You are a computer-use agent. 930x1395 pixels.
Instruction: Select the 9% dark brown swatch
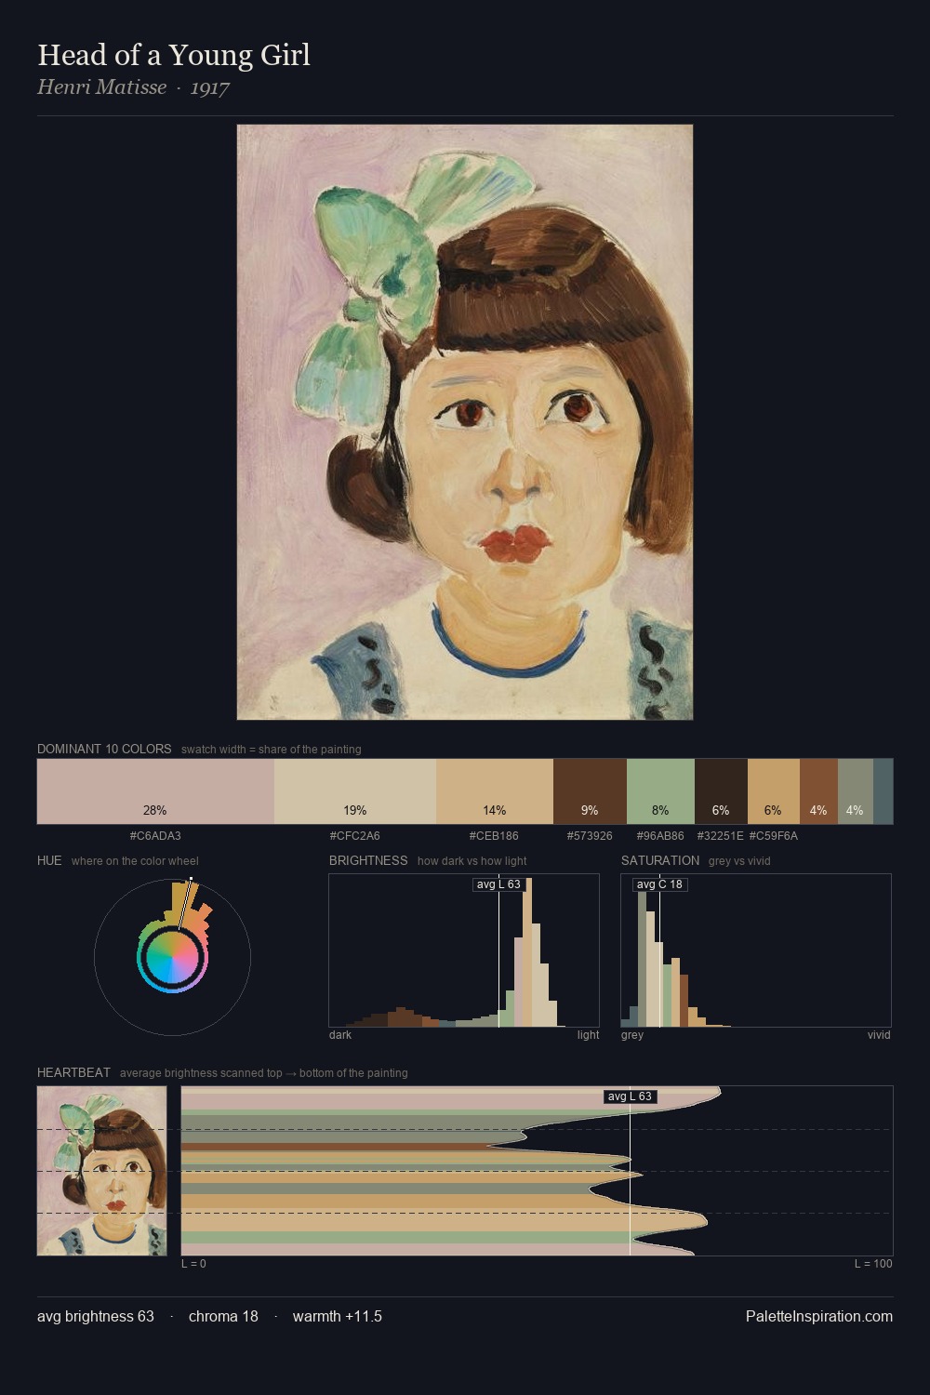point(590,791)
